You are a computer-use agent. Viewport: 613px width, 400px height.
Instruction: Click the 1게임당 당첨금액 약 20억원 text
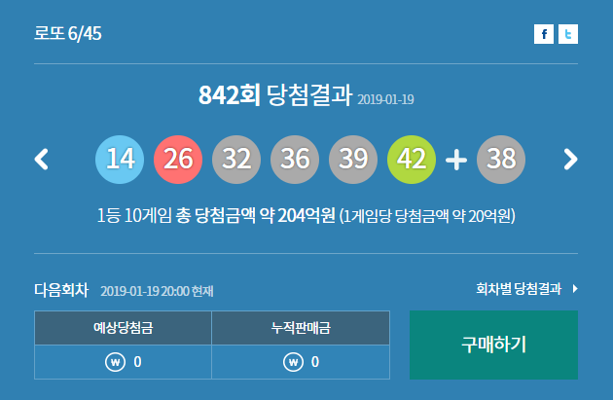427,216
